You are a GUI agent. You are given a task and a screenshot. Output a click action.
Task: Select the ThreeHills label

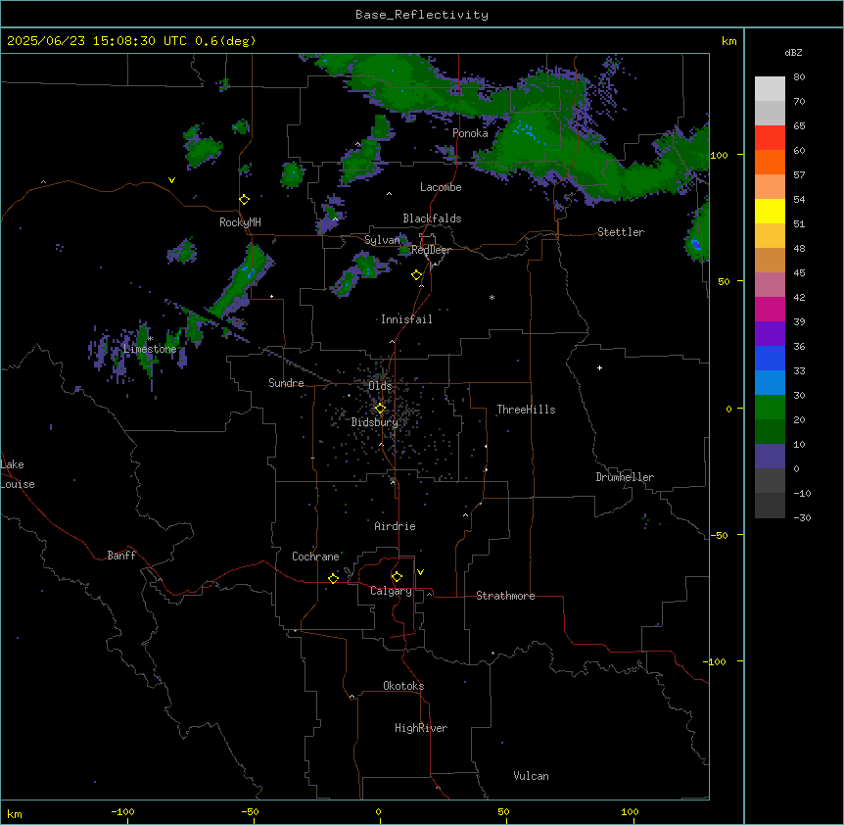526,410
